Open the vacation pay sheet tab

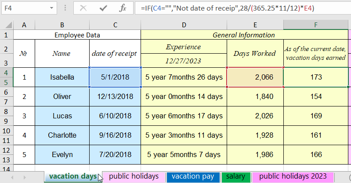pos(192,176)
